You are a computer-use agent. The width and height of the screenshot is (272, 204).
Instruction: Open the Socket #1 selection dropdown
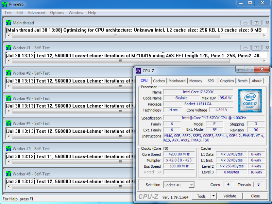191,185
